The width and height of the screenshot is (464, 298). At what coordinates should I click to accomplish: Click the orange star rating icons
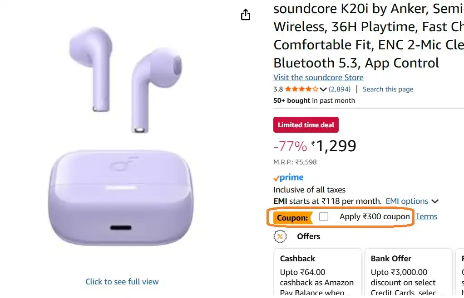(301, 89)
